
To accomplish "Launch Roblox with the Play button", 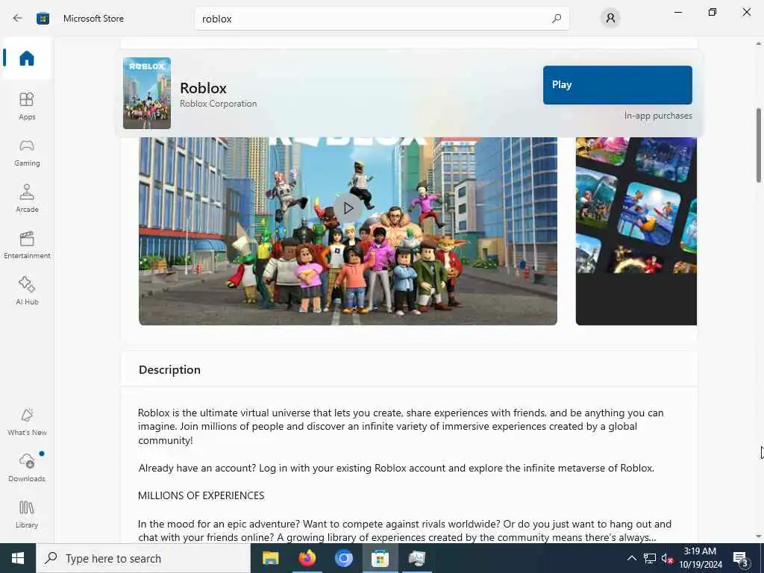I will point(617,85).
